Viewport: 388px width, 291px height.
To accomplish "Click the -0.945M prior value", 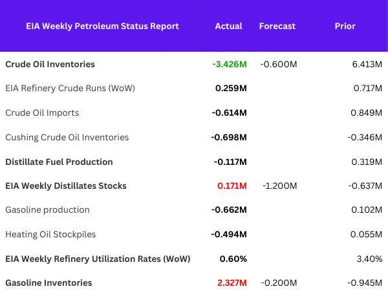I will 365,283.
